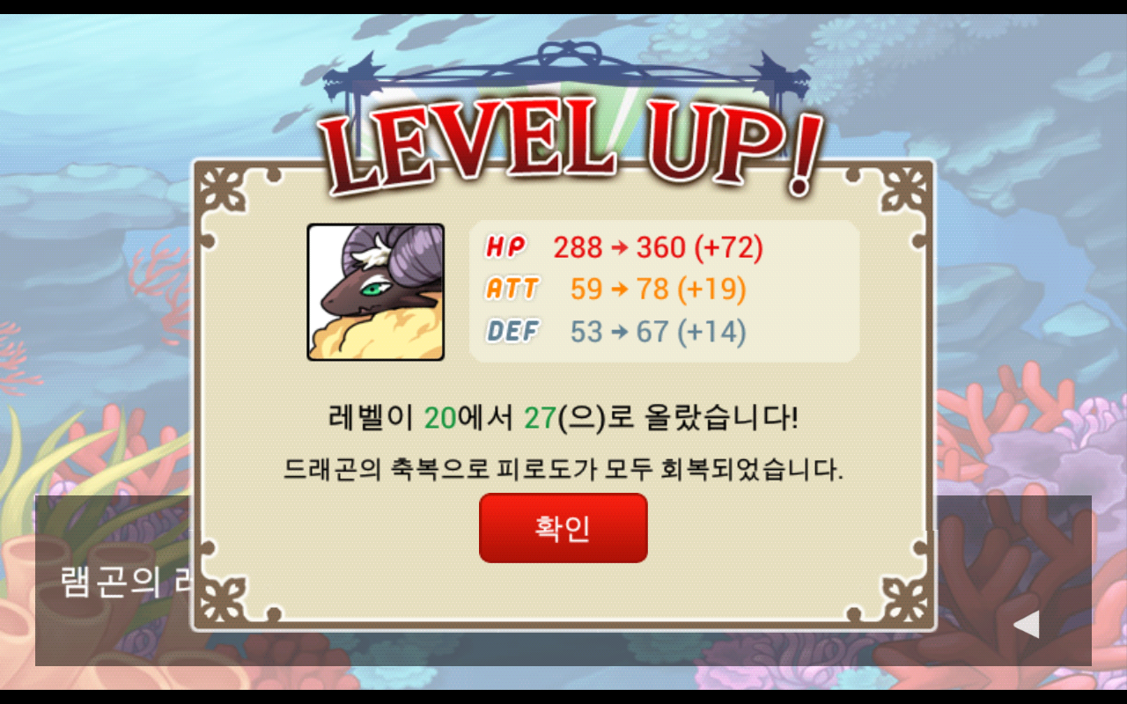Click the ATT value 59 → 78 (+19)
The width and height of the screenshot is (1127, 704).
coord(658,289)
